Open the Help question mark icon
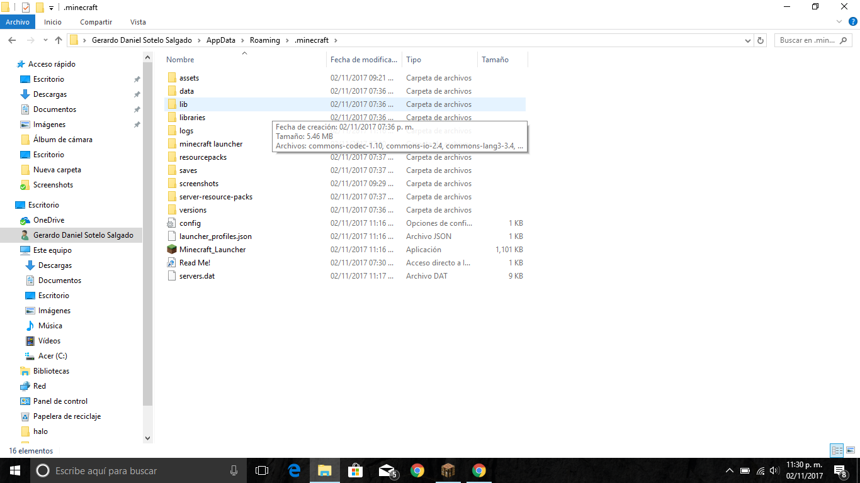This screenshot has height=483, width=860. tap(853, 21)
